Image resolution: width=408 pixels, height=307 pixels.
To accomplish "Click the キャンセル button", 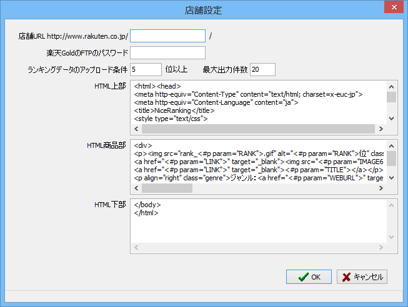I will pos(362,276).
